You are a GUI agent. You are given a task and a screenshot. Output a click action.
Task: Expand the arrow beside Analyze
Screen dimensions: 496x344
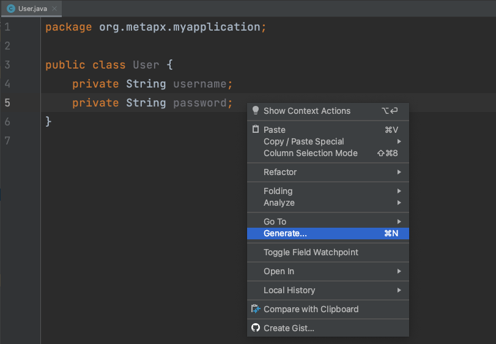(x=399, y=203)
